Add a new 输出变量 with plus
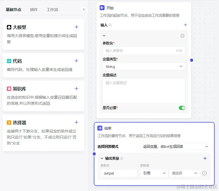 [205, 158]
